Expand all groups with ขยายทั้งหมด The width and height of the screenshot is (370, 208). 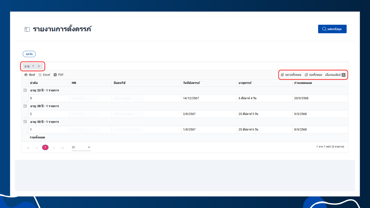tap(291, 75)
